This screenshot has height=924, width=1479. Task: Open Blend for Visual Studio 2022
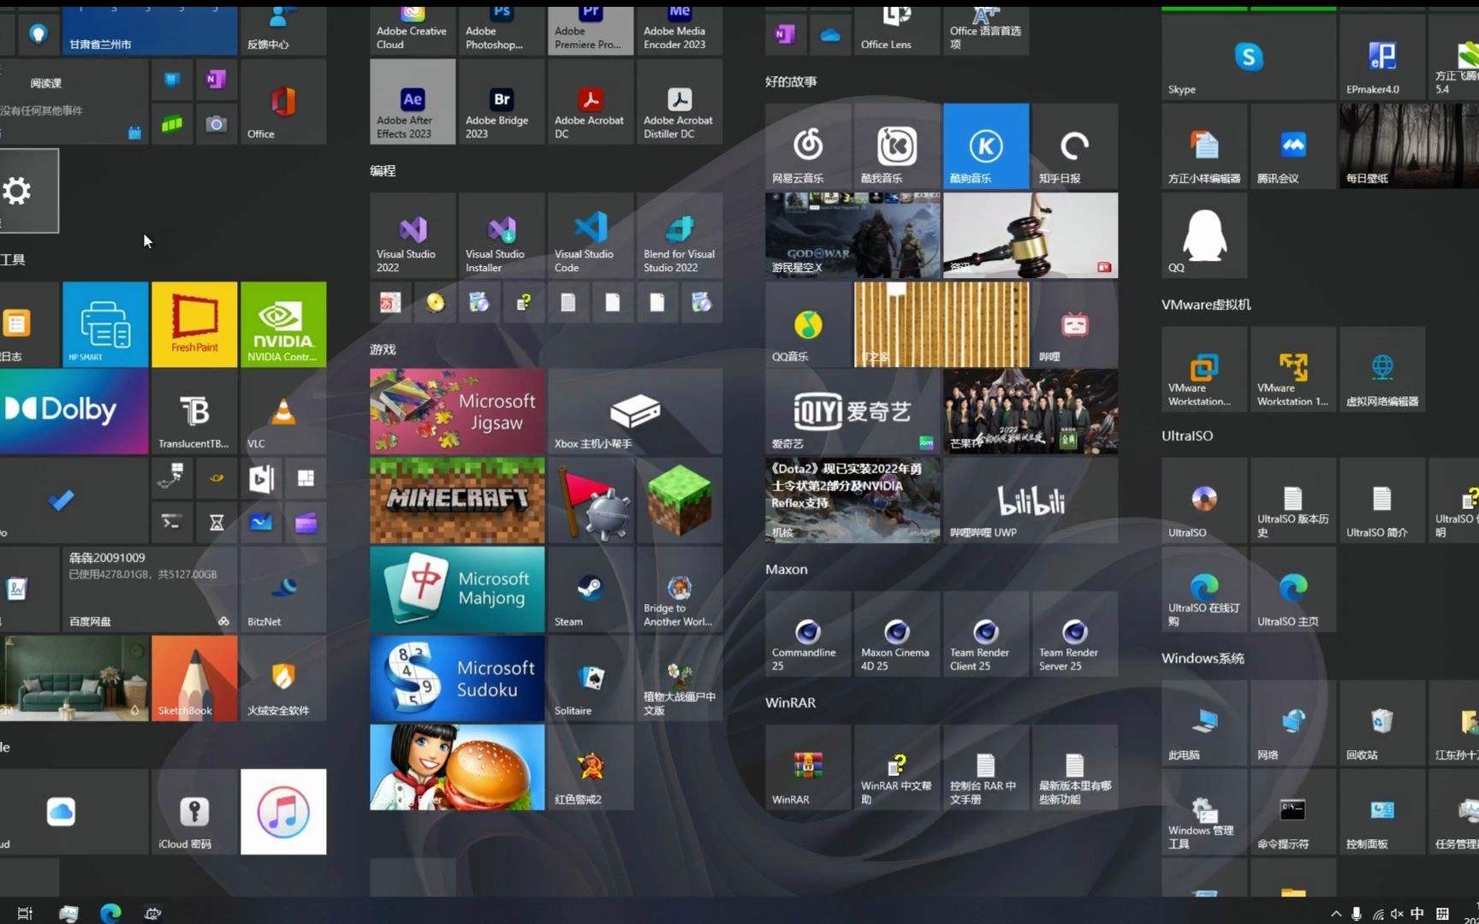pos(680,235)
